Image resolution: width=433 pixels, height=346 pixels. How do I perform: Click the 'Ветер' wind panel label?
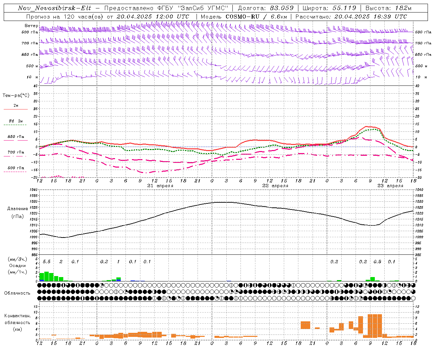(x=31, y=26)
